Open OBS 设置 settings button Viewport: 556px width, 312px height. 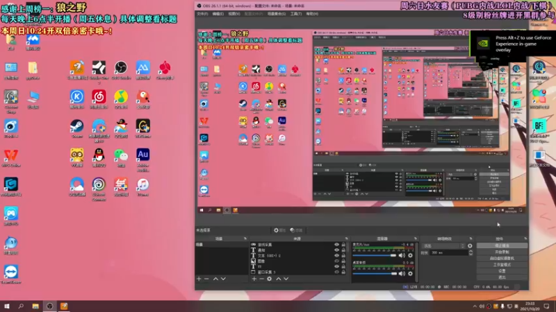click(502, 271)
